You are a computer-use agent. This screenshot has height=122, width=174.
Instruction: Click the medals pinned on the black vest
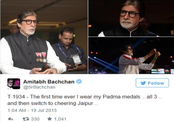41,57
